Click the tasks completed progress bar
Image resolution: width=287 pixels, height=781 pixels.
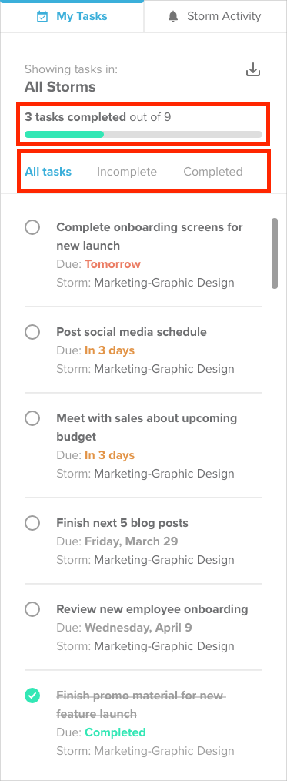pos(143,134)
